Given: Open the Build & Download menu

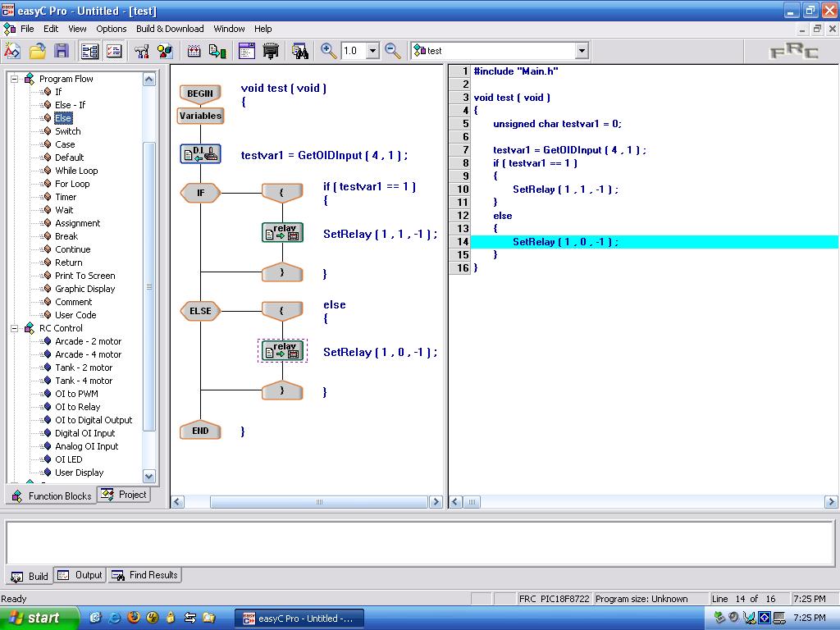Looking at the screenshot, I should click(170, 29).
